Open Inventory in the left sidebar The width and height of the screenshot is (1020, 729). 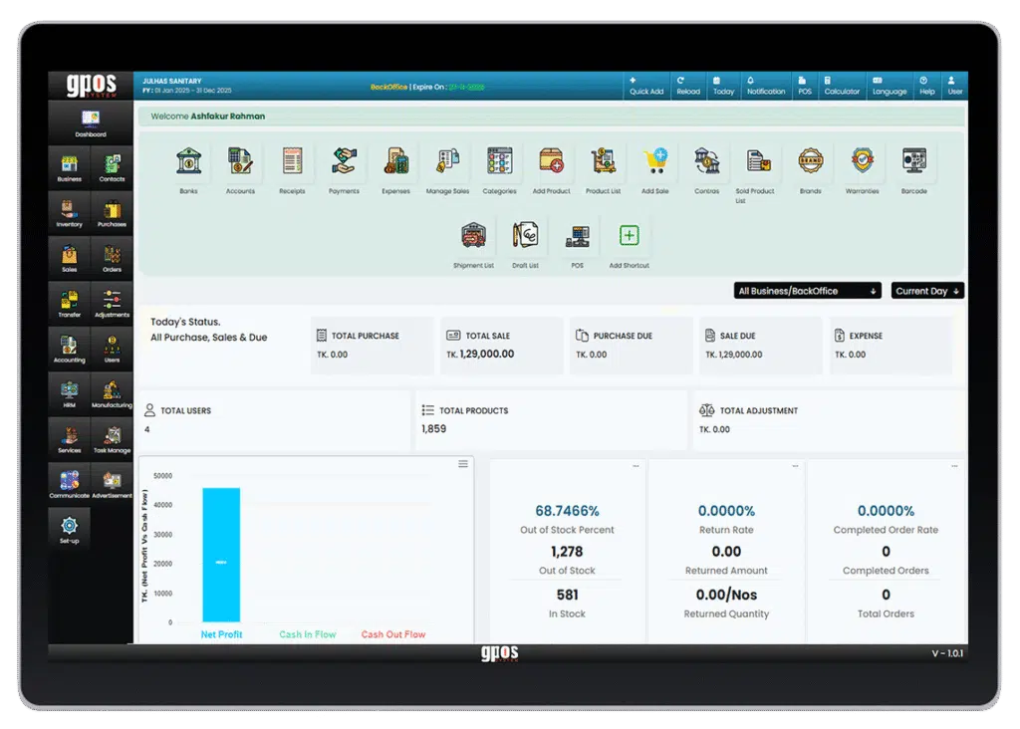[69, 212]
